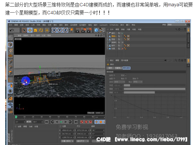Image resolution: width=196 pixels, height=145 pixels.
Task: Toggle X axis lock
Action: click(x=54, y=30)
